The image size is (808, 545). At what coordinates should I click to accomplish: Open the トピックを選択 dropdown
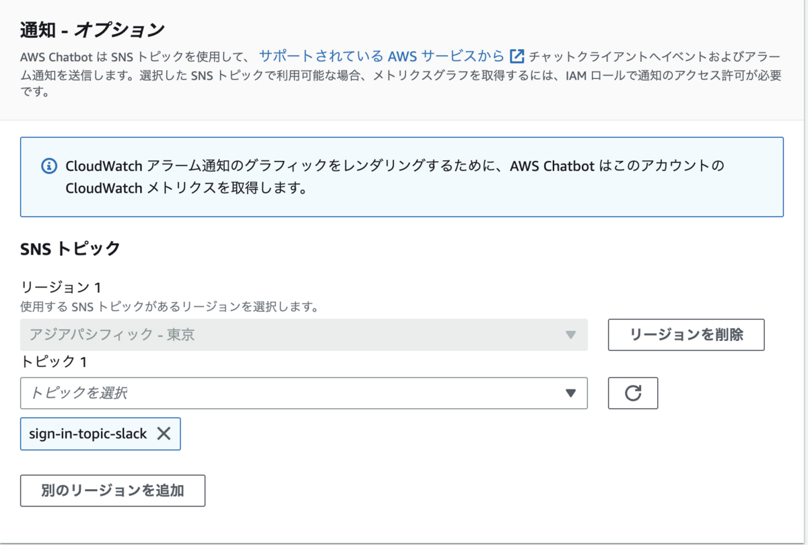[x=304, y=393]
